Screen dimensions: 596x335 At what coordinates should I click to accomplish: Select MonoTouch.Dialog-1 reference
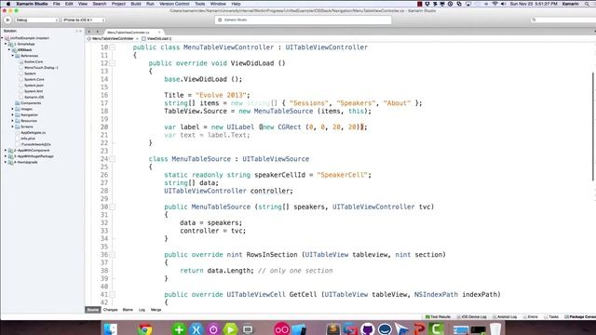tap(41, 68)
